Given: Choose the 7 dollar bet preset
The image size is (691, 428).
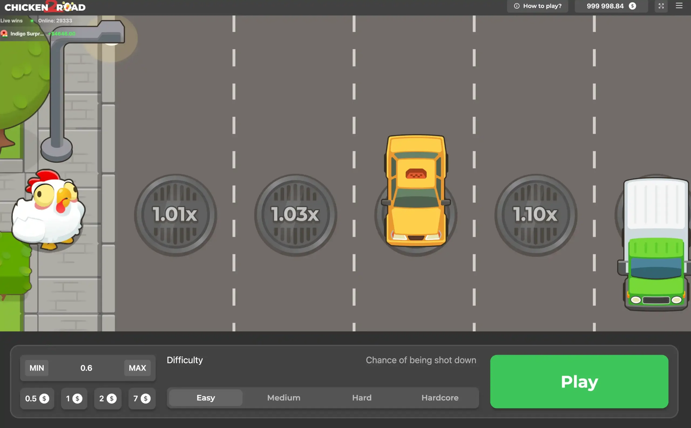Looking at the screenshot, I should click(x=142, y=399).
